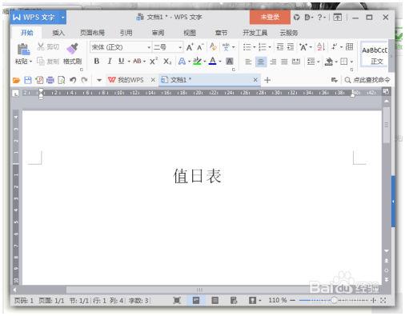Click the Undo arrow icon
The image size is (405, 316).
(73, 80)
